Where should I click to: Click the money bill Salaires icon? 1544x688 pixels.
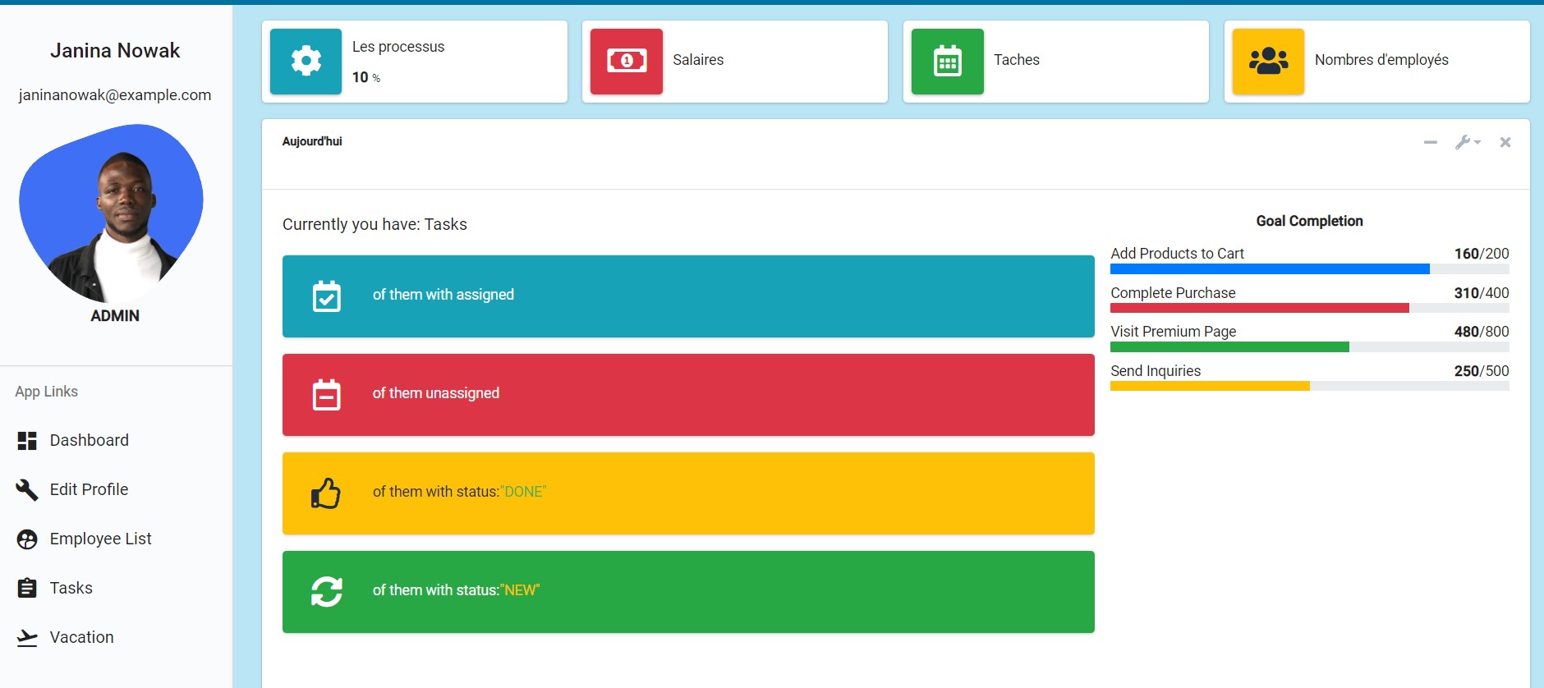tap(626, 62)
